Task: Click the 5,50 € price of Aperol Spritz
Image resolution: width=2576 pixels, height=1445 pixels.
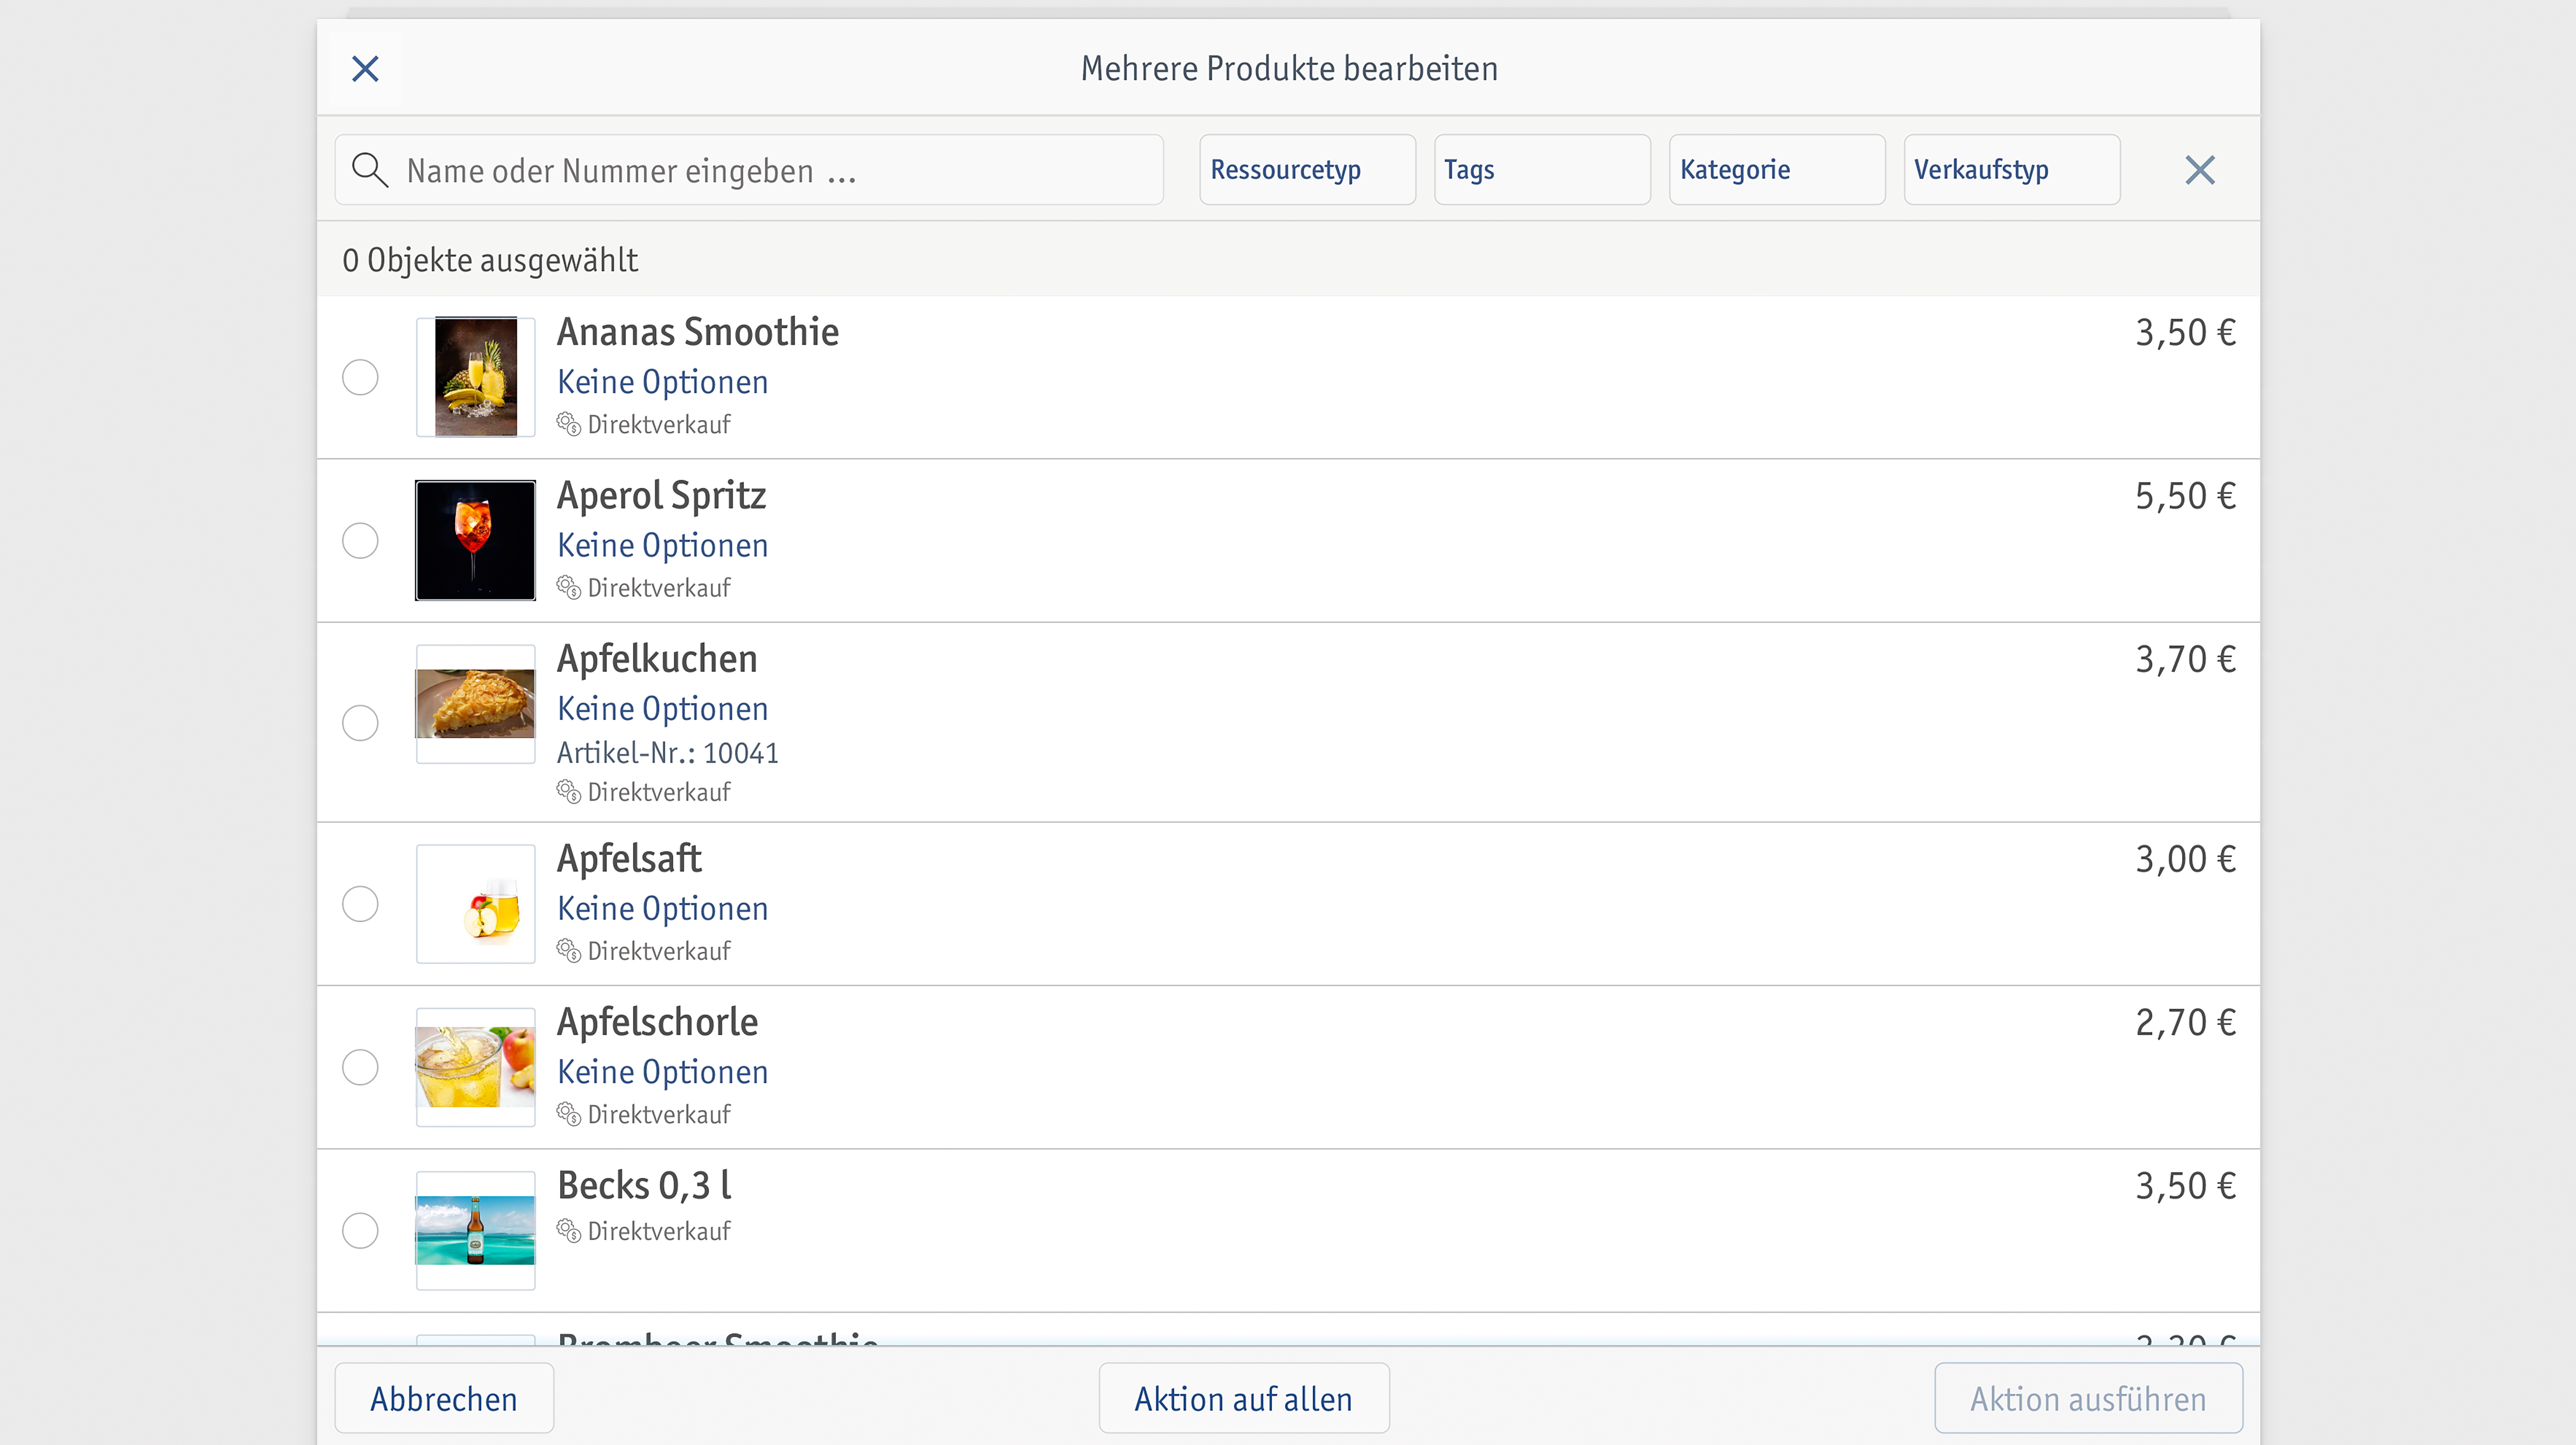Action: pyautogui.click(x=2186, y=496)
